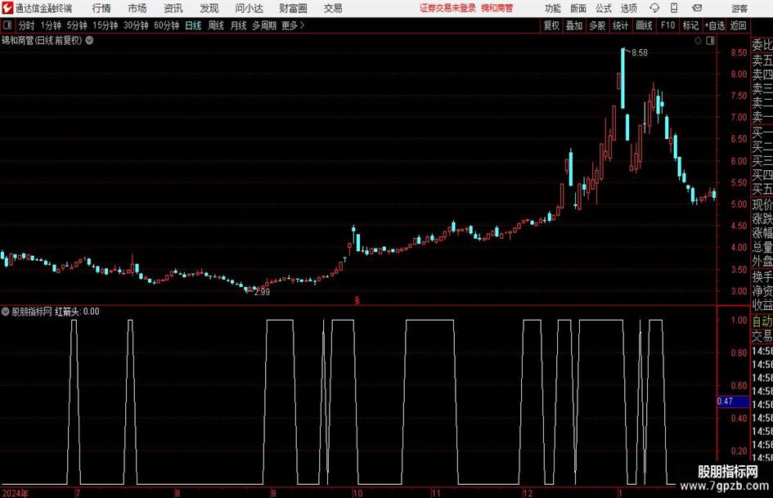773x498 pixels.
Task: Open the mail envelope icon
Action: click(x=697, y=8)
